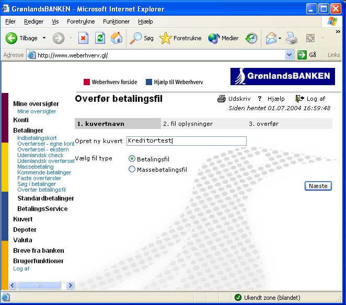Click green checkmark zone status icon
346x305 pixels.
238,297
